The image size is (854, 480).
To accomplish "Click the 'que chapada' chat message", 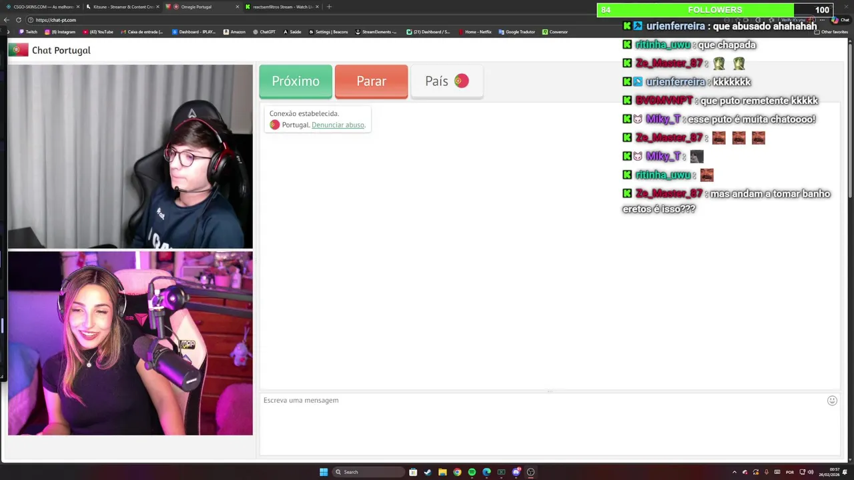I will point(727,45).
